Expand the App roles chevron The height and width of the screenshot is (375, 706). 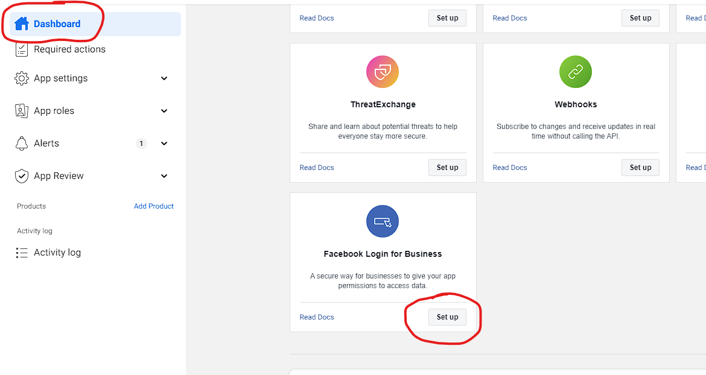click(164, 110)
